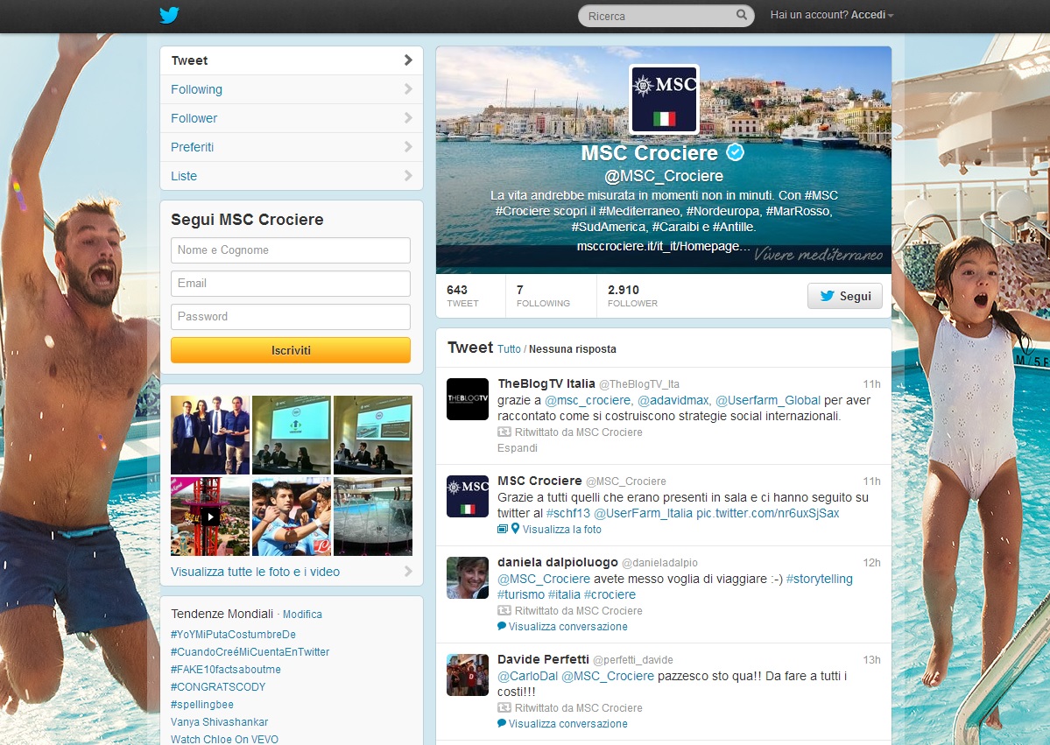Screen dimensions: 1050x745
Task: Open the Follower chevron arrow
Action: click(408, 118)
